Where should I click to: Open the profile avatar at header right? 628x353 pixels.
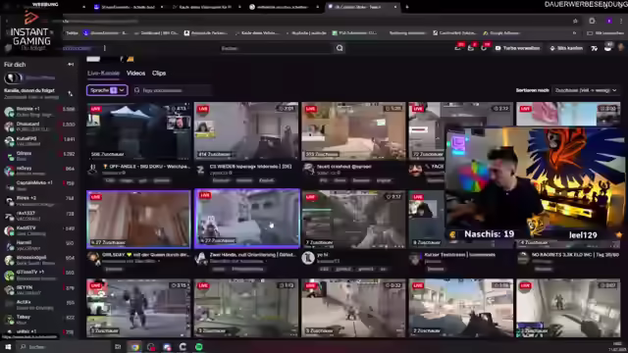click(621, 48)
